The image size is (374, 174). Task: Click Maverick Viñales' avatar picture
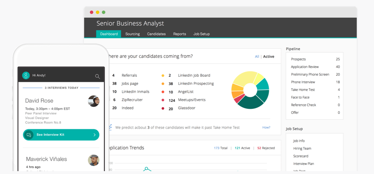pyautogui.click(x=93, y=160)
